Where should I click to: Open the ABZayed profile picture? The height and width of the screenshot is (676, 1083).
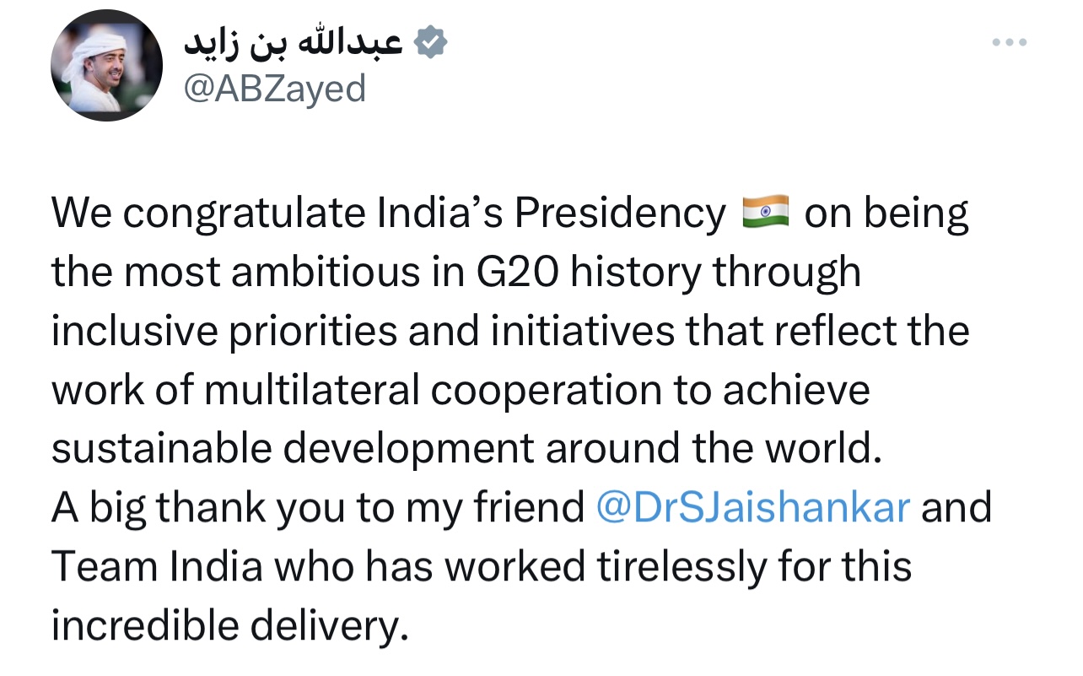[106, 66]
